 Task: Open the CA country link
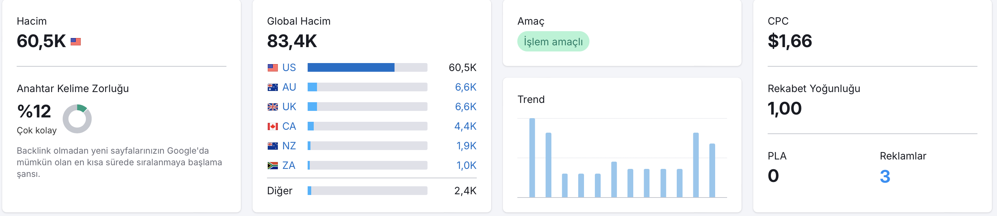[x=289, y=126]
